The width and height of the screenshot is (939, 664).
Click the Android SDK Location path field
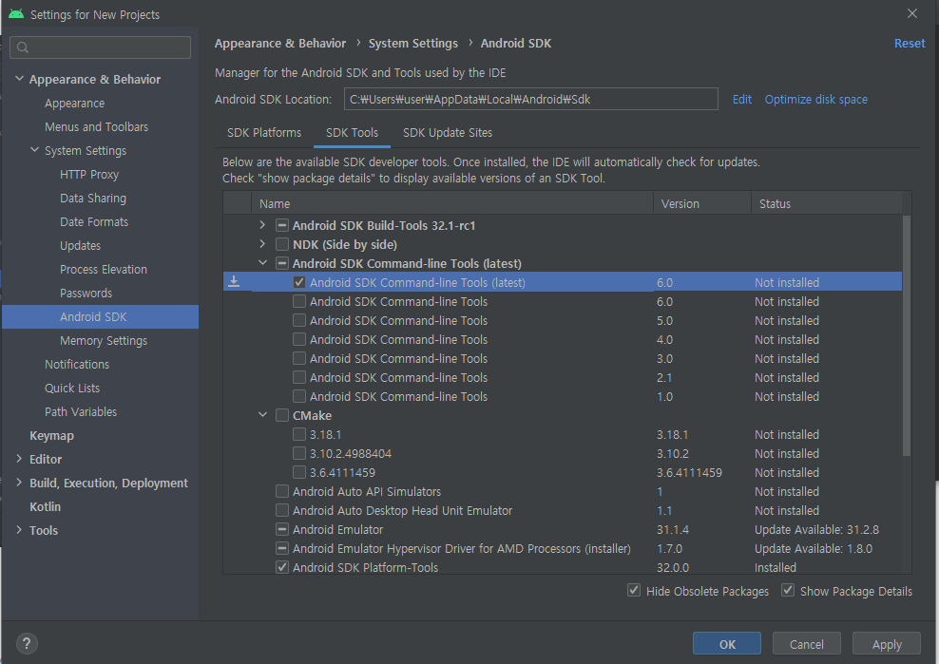530,99
